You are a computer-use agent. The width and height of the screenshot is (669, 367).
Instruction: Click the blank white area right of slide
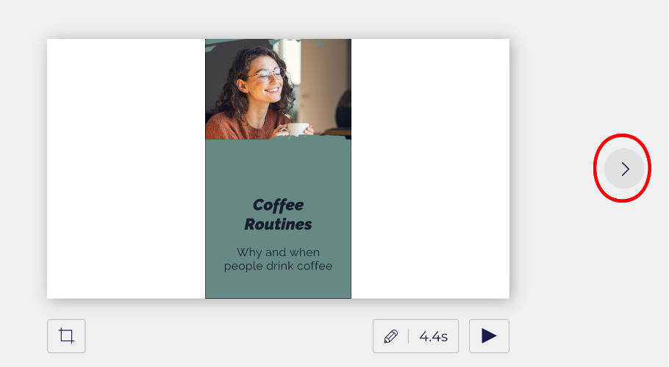point(430,169)
